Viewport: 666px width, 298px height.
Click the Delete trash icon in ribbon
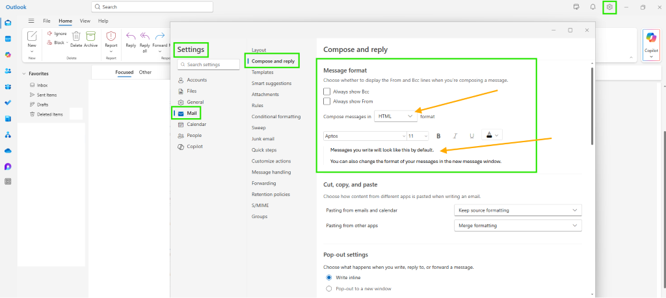[x=76, y=36]
